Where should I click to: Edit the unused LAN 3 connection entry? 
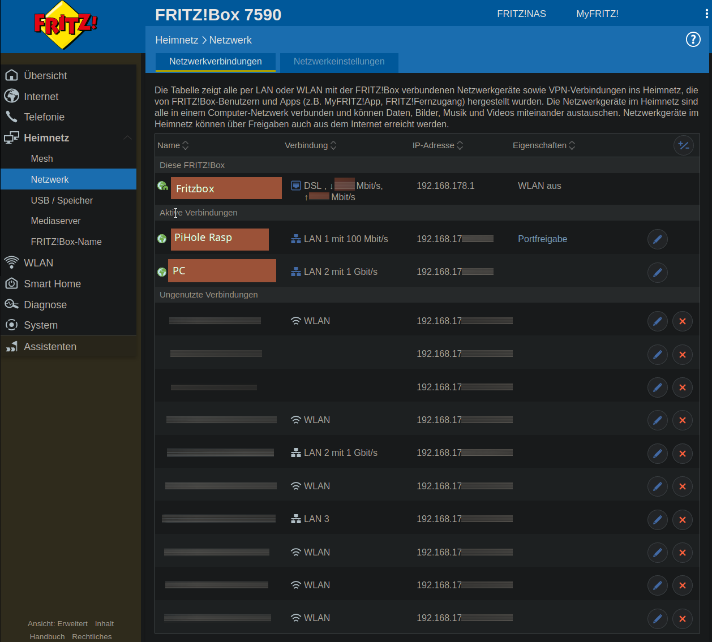(657, 520)
